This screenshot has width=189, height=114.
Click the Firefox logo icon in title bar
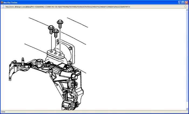[2, 2]
